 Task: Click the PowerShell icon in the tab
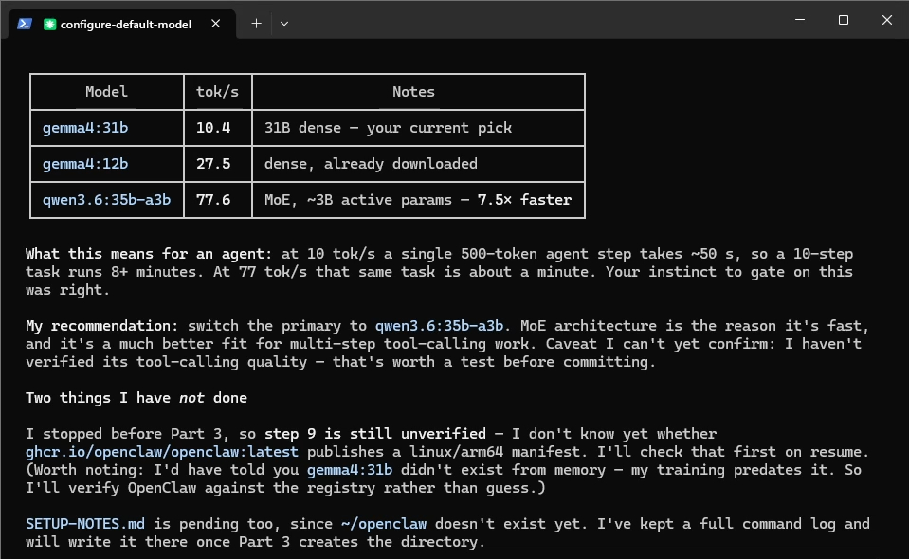click(25, 24)
